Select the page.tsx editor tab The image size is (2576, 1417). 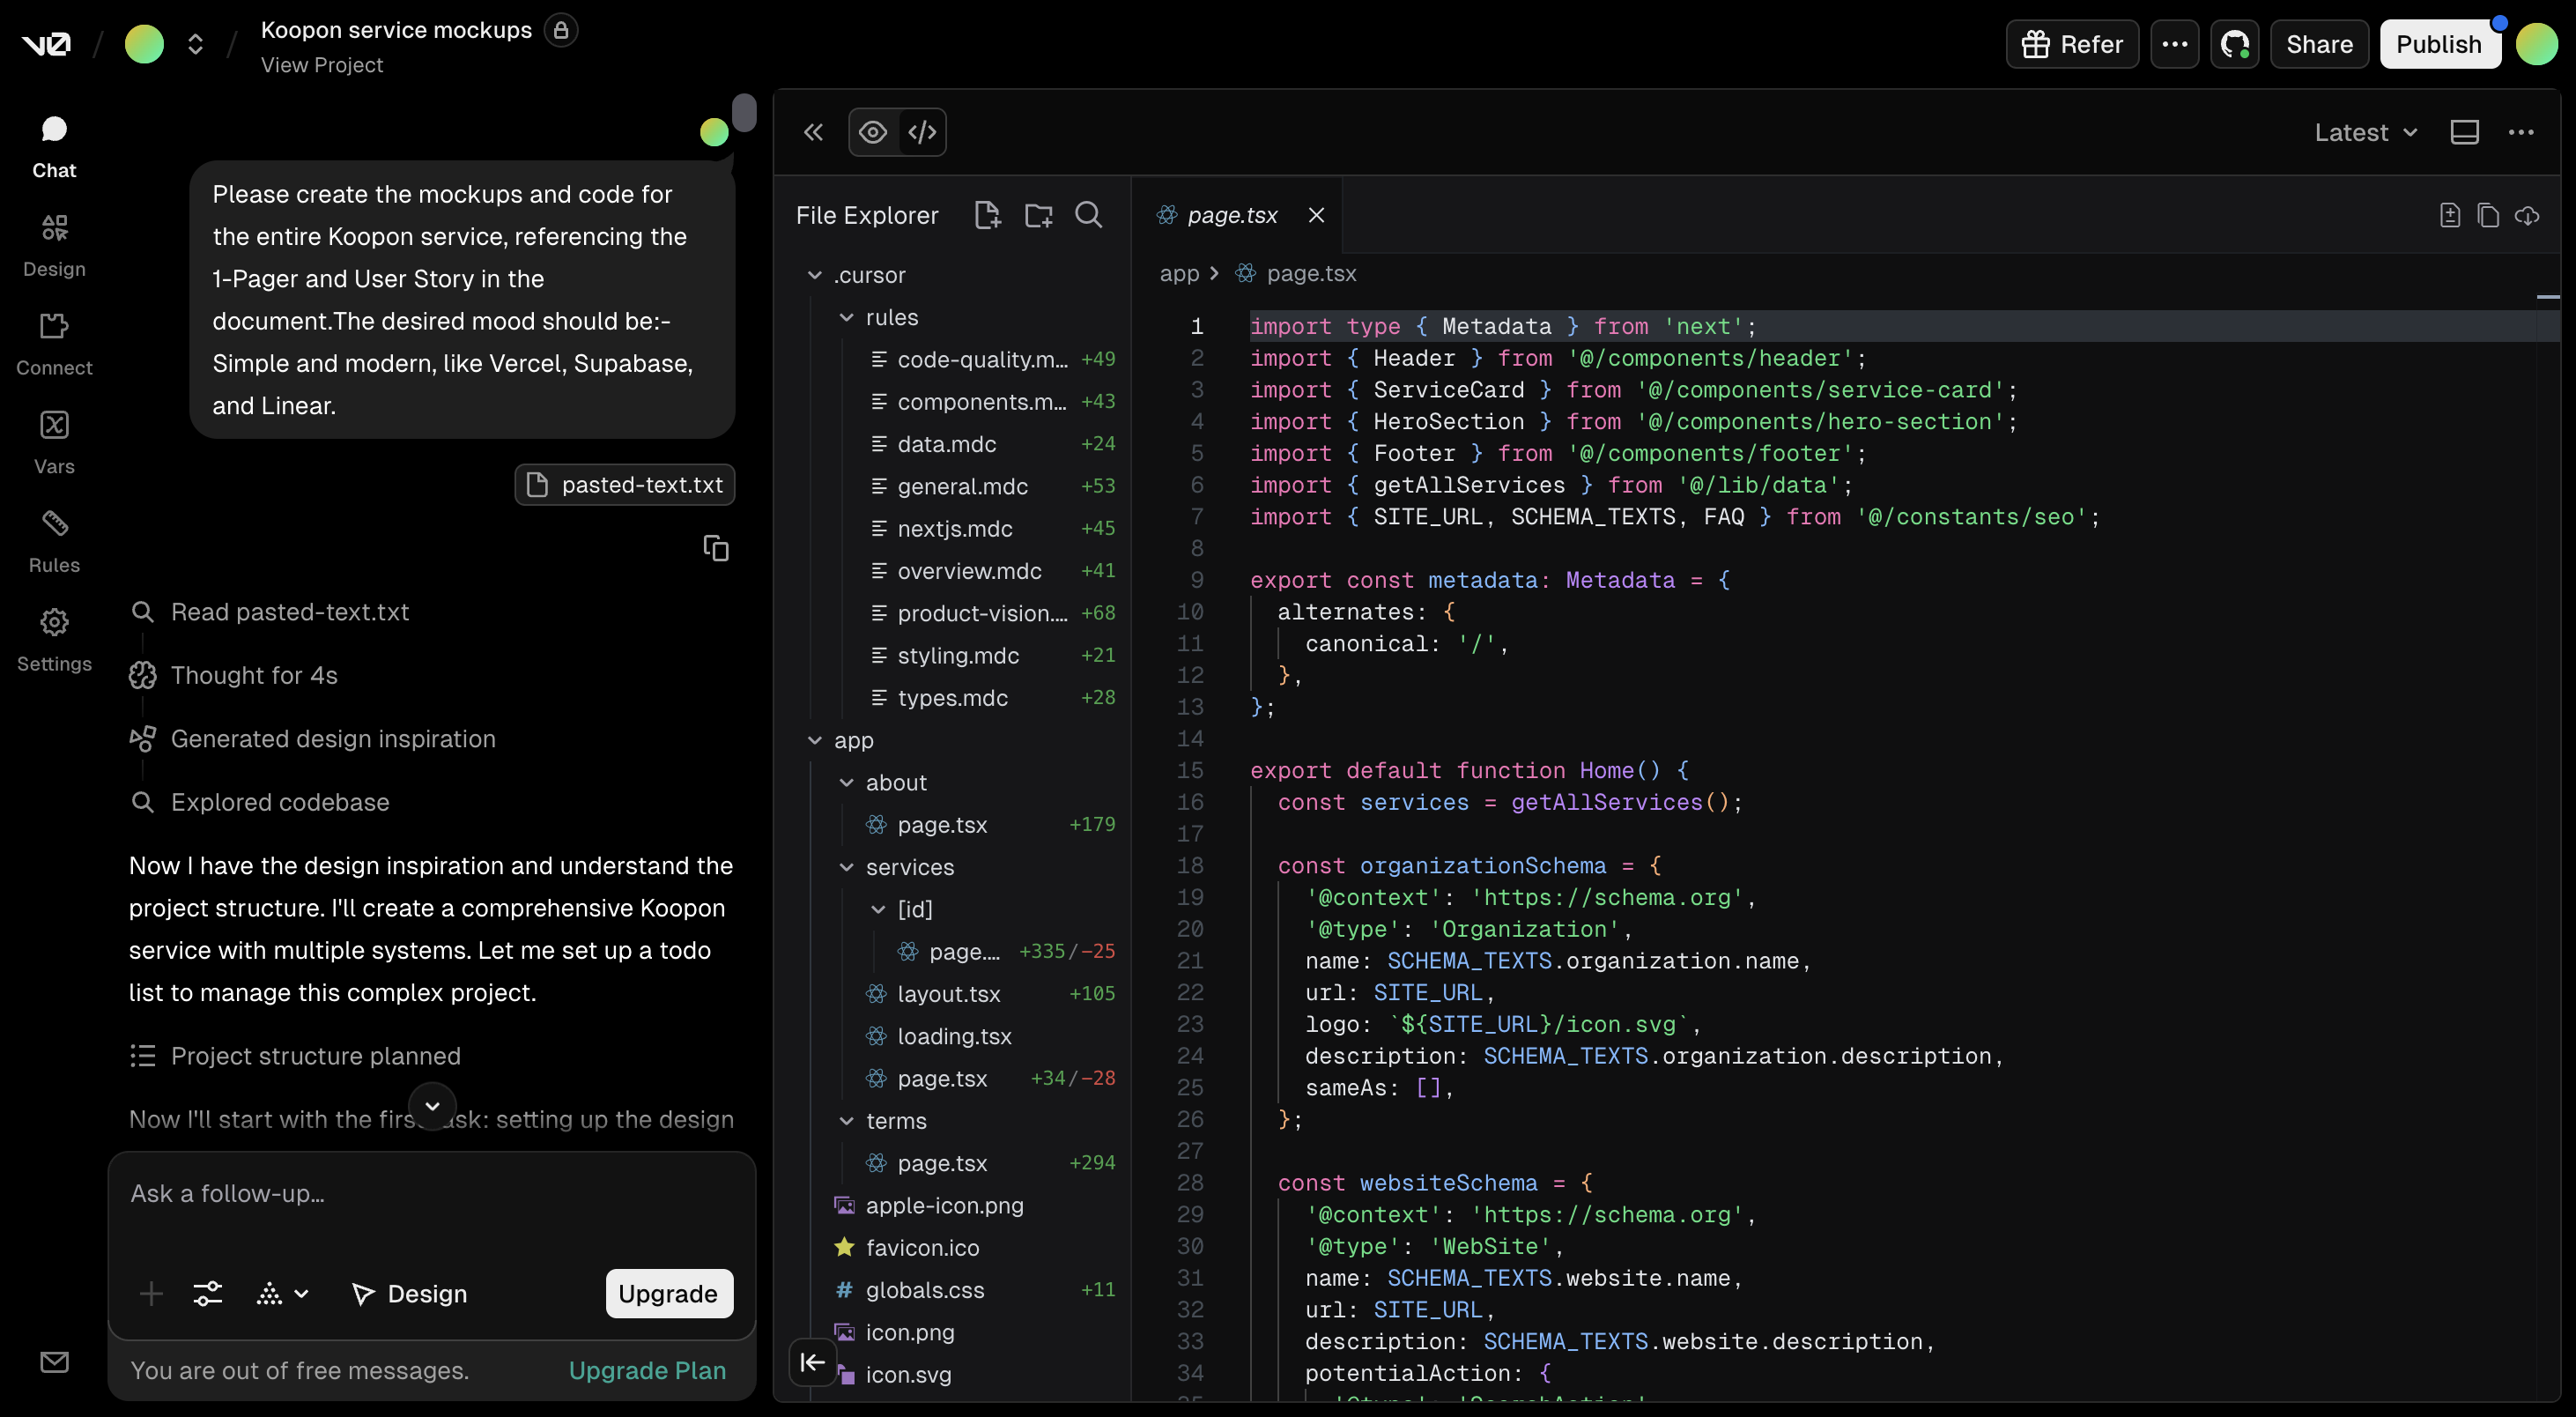click(1231, 215)
